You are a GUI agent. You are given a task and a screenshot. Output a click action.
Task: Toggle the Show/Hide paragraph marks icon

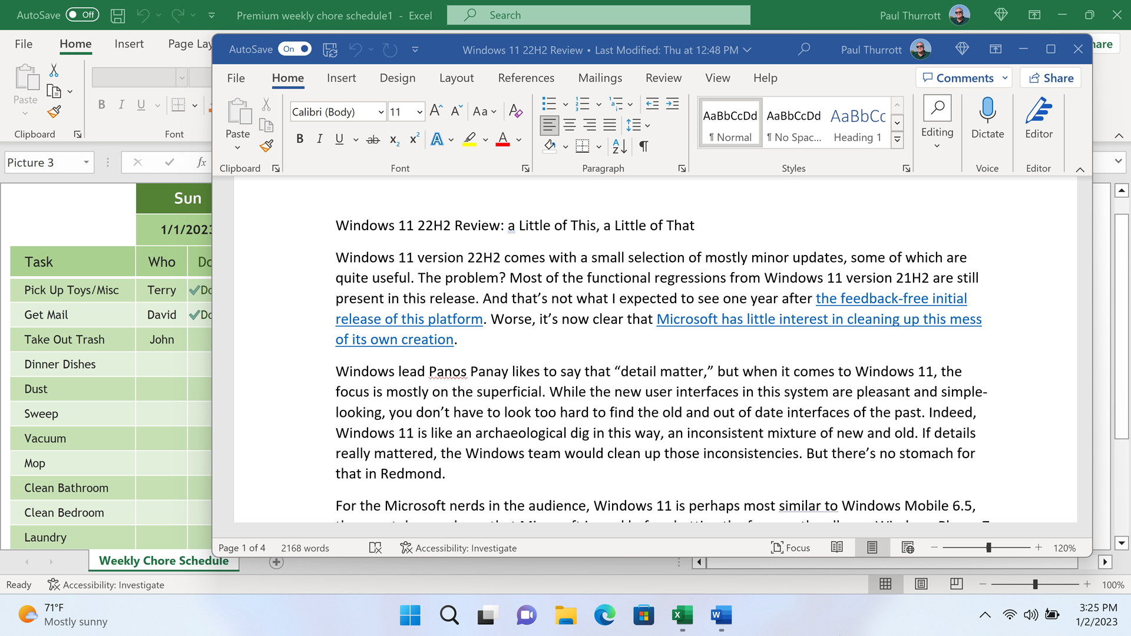(x=644, y=146)
